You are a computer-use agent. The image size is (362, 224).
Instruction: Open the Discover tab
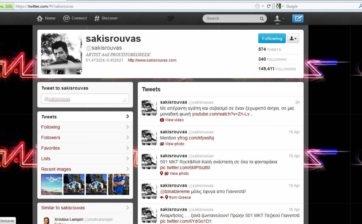coord(106,18)
